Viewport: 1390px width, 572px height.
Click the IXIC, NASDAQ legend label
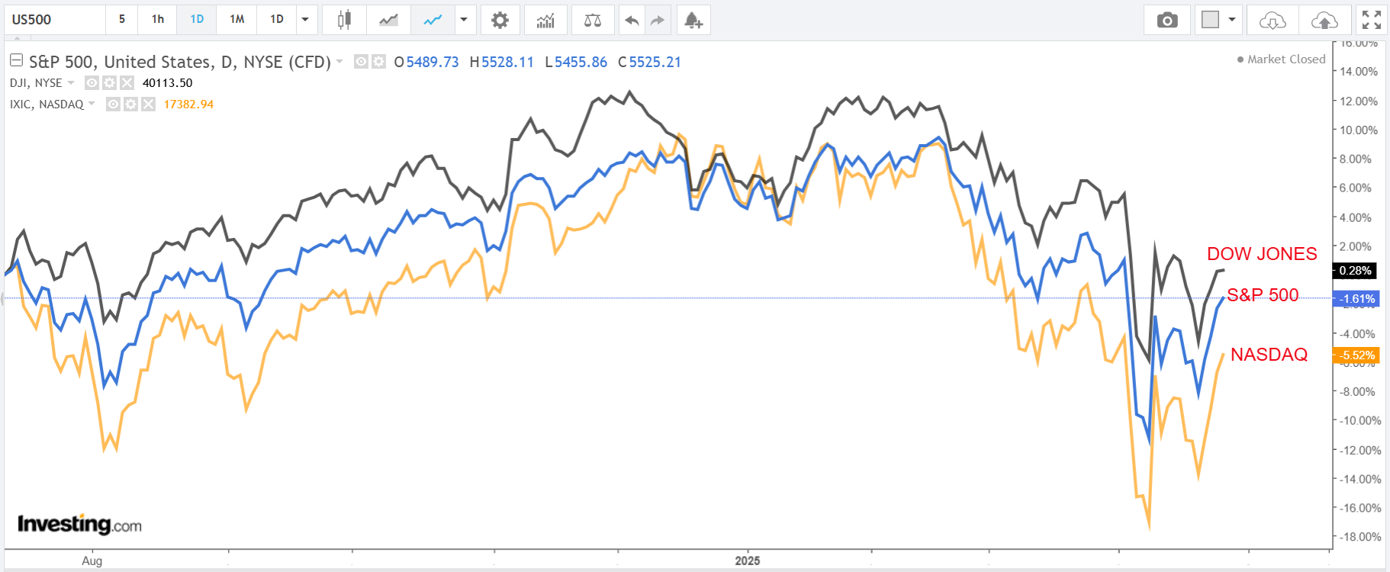pyautogui.click(x=47, y=104)
